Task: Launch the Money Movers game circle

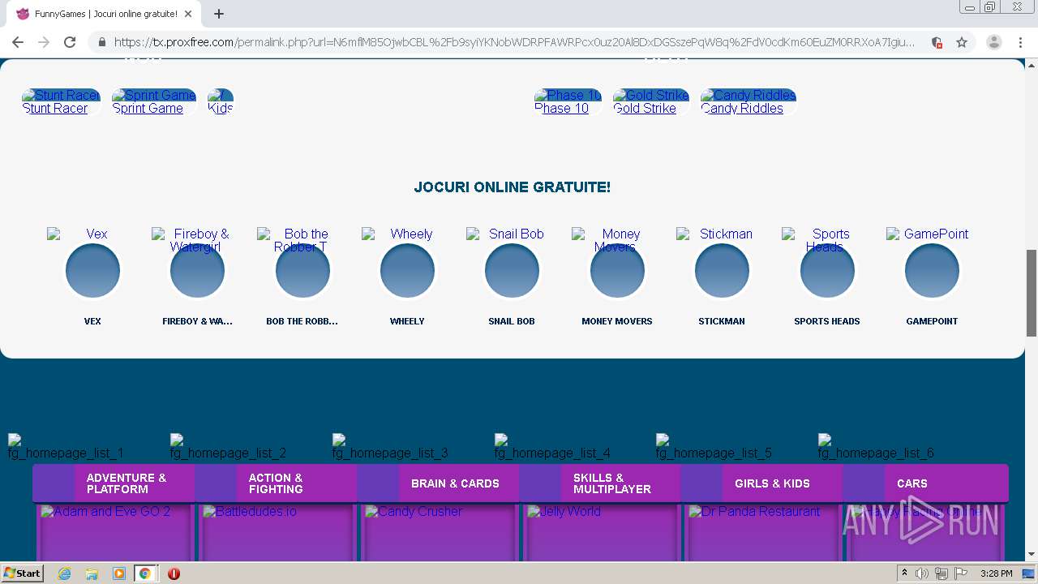Action: (617, 271)
